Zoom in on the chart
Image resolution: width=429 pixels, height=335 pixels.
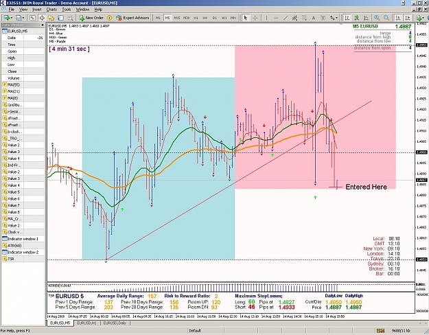point(377,18)
